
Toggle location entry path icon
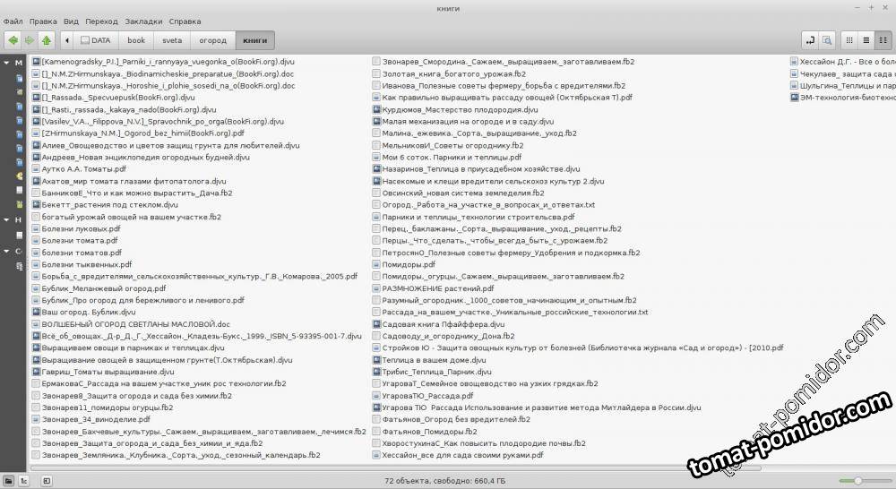click(810, 40)
